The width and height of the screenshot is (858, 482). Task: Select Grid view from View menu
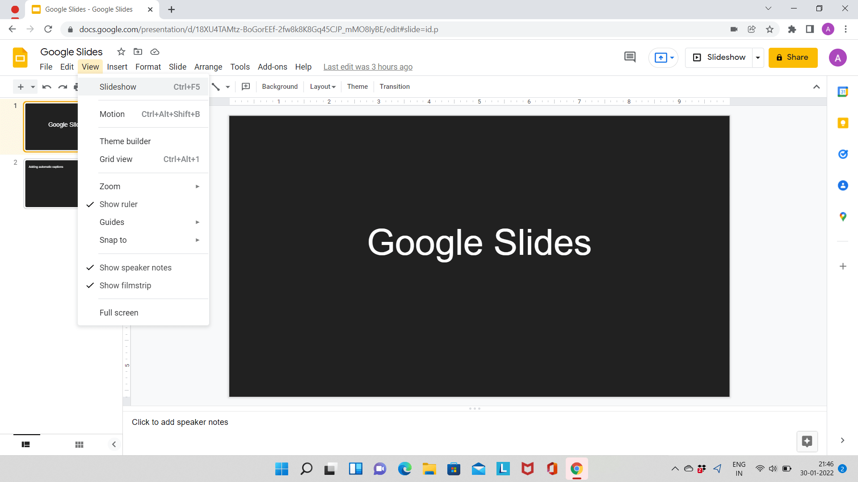115,159
